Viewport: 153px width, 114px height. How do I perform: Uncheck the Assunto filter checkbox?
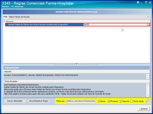121,101
